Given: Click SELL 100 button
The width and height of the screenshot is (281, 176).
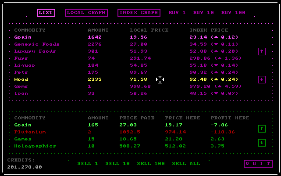Looking at the screenshot, I should coord(151,164).
